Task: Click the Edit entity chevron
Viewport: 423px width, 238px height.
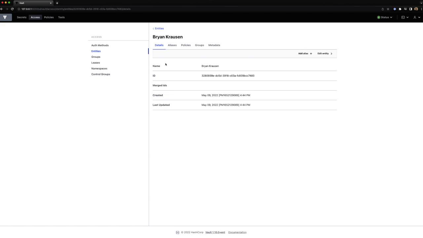Action: pos(331,54)
